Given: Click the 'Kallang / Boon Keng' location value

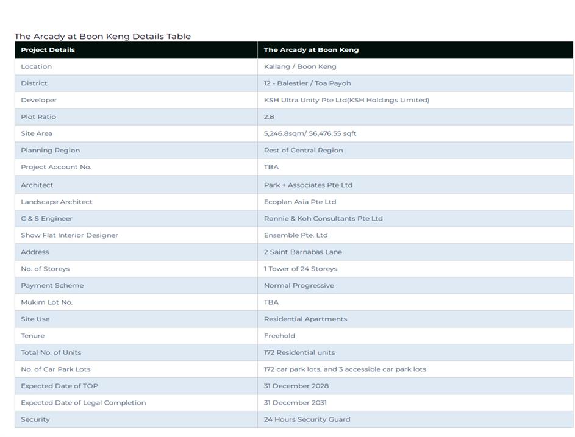Looking at the screenshot, I should 300,66.
